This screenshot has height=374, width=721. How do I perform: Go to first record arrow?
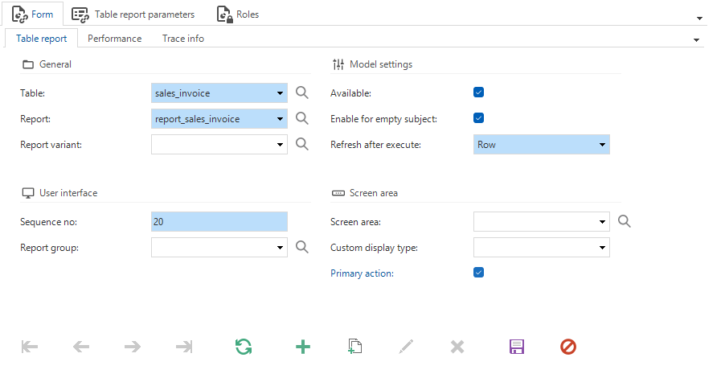(30, 347)
